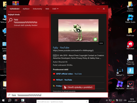Switch to the Aplikace tab

[26, 9]
